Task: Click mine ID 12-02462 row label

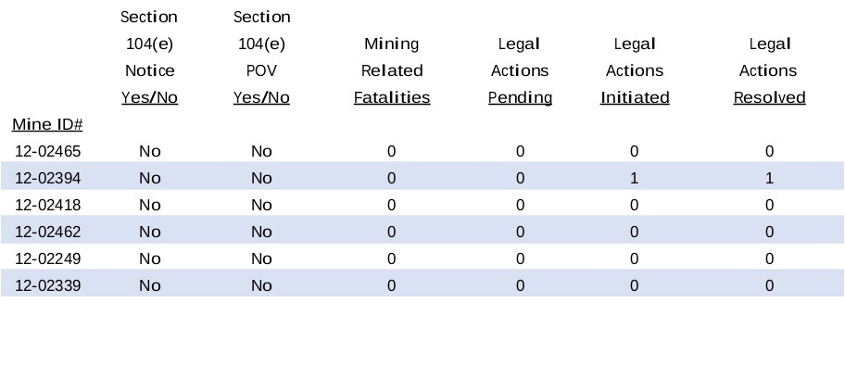Action: click(48, 232)
